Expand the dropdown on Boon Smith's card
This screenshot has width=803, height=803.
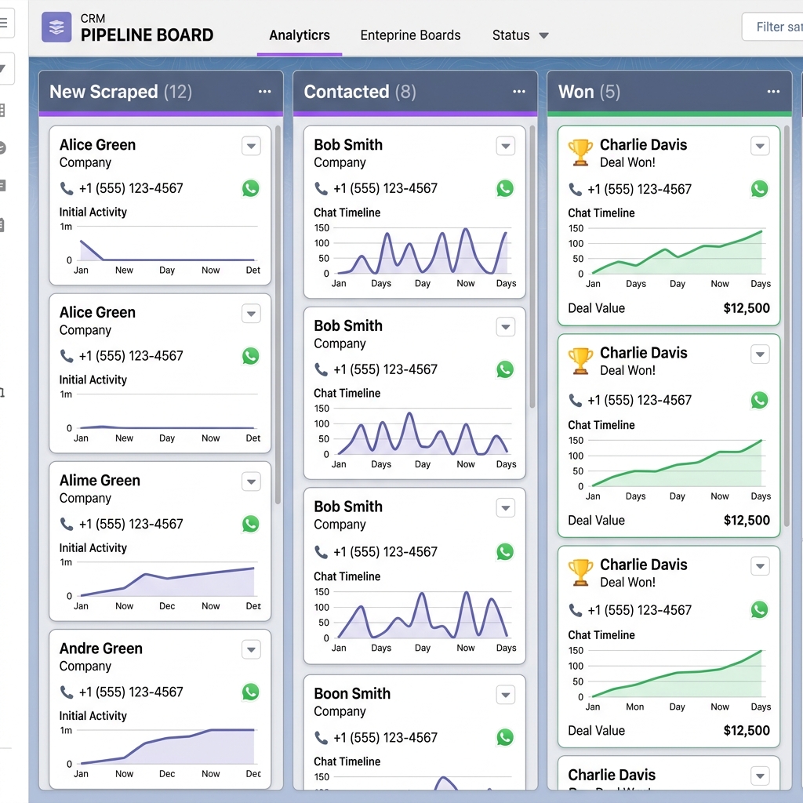click(506, 695)
